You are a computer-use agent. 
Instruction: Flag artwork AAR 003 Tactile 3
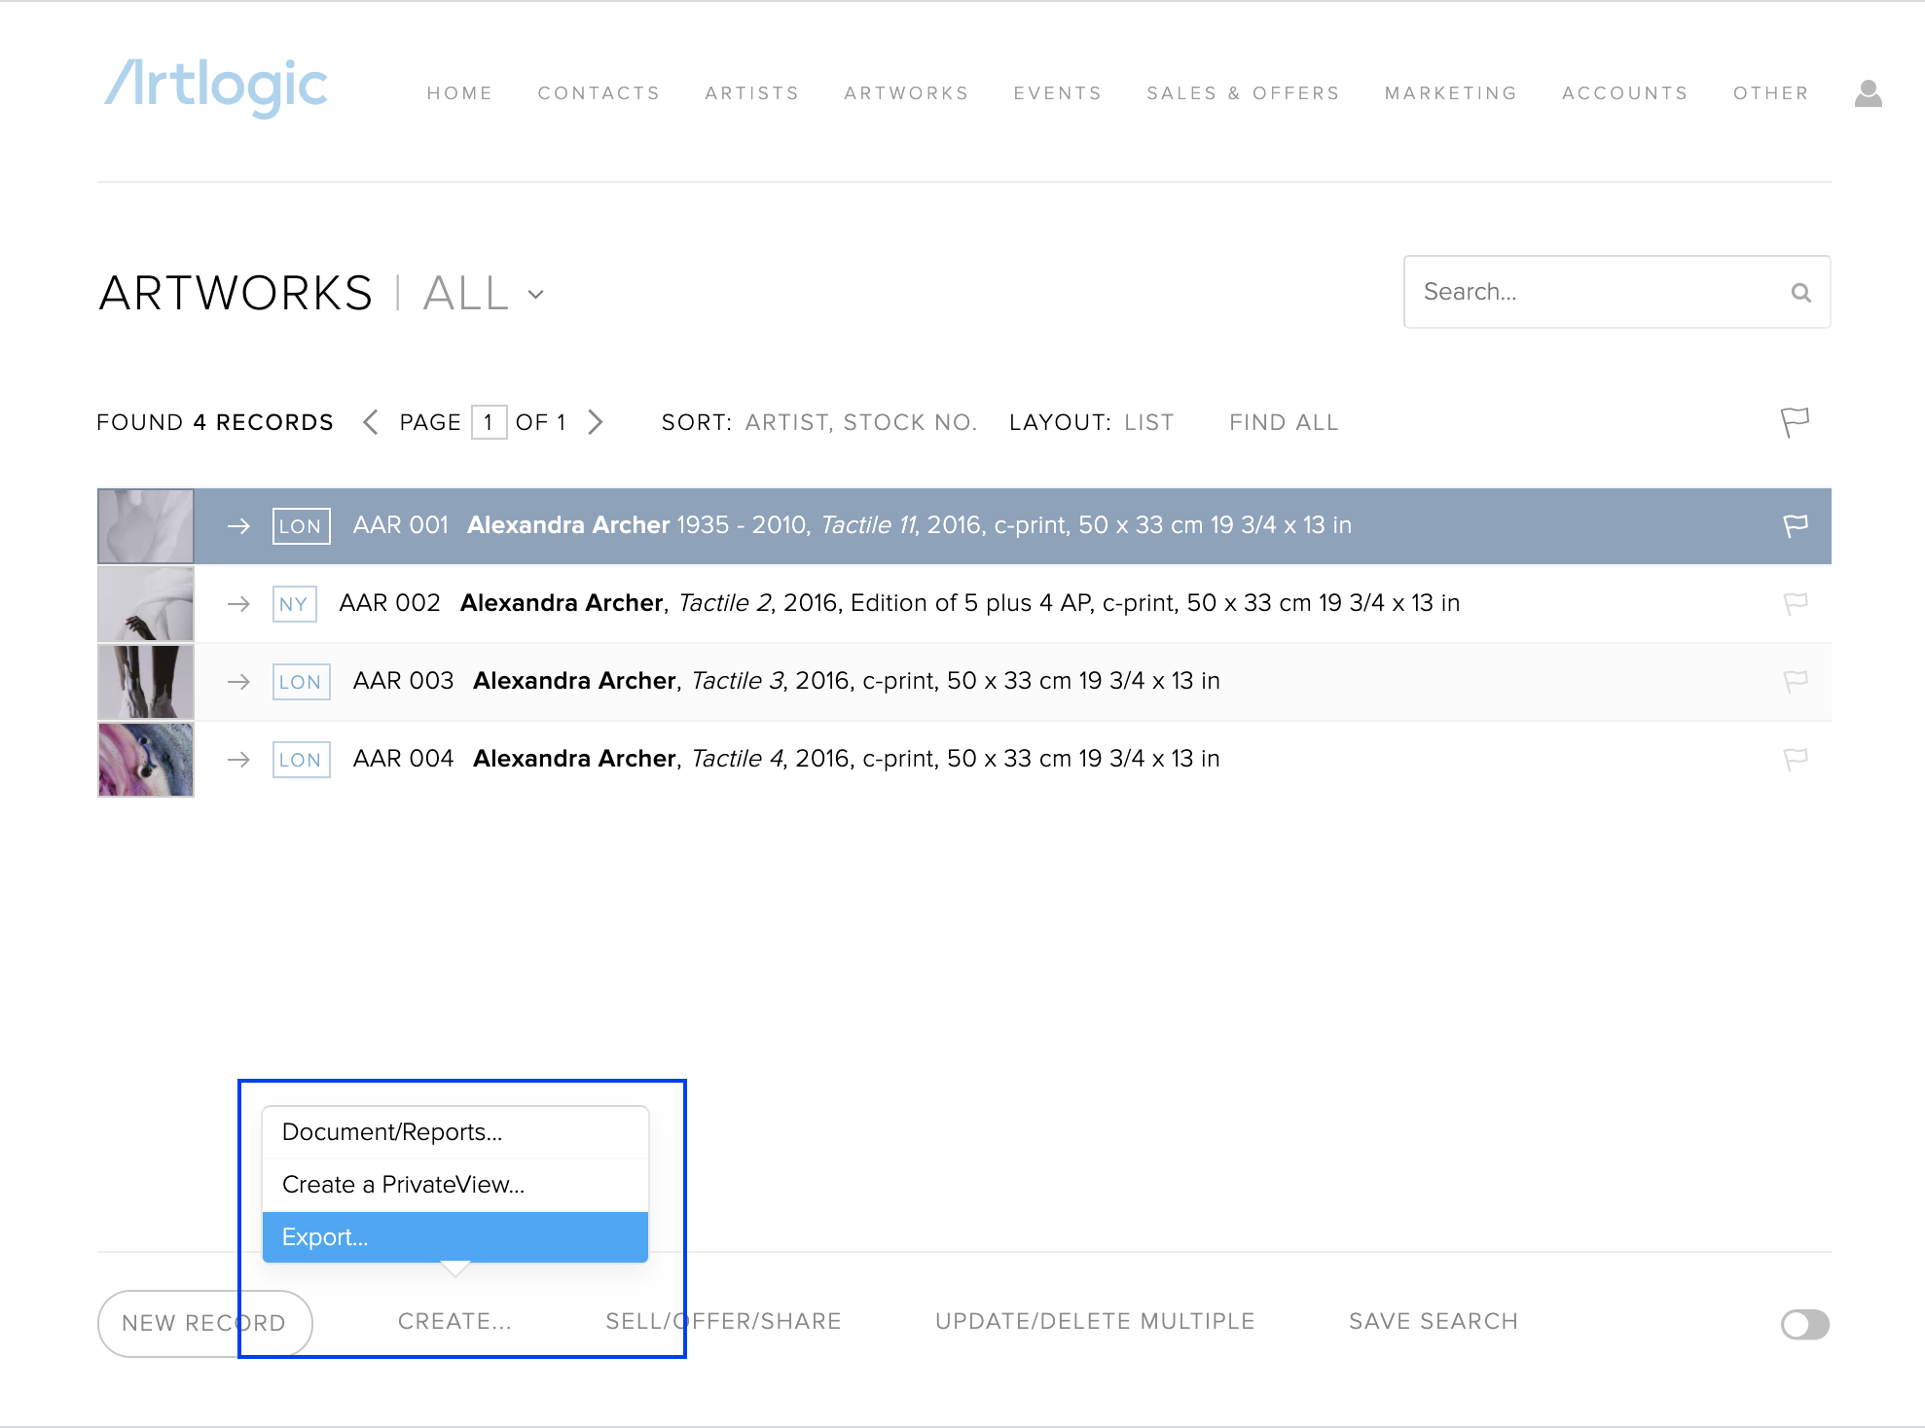click(1795, 681)
